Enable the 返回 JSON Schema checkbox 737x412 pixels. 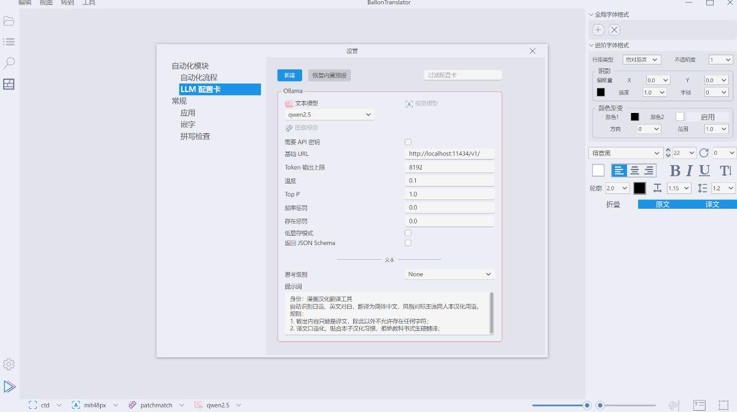(x=408, y=243)
